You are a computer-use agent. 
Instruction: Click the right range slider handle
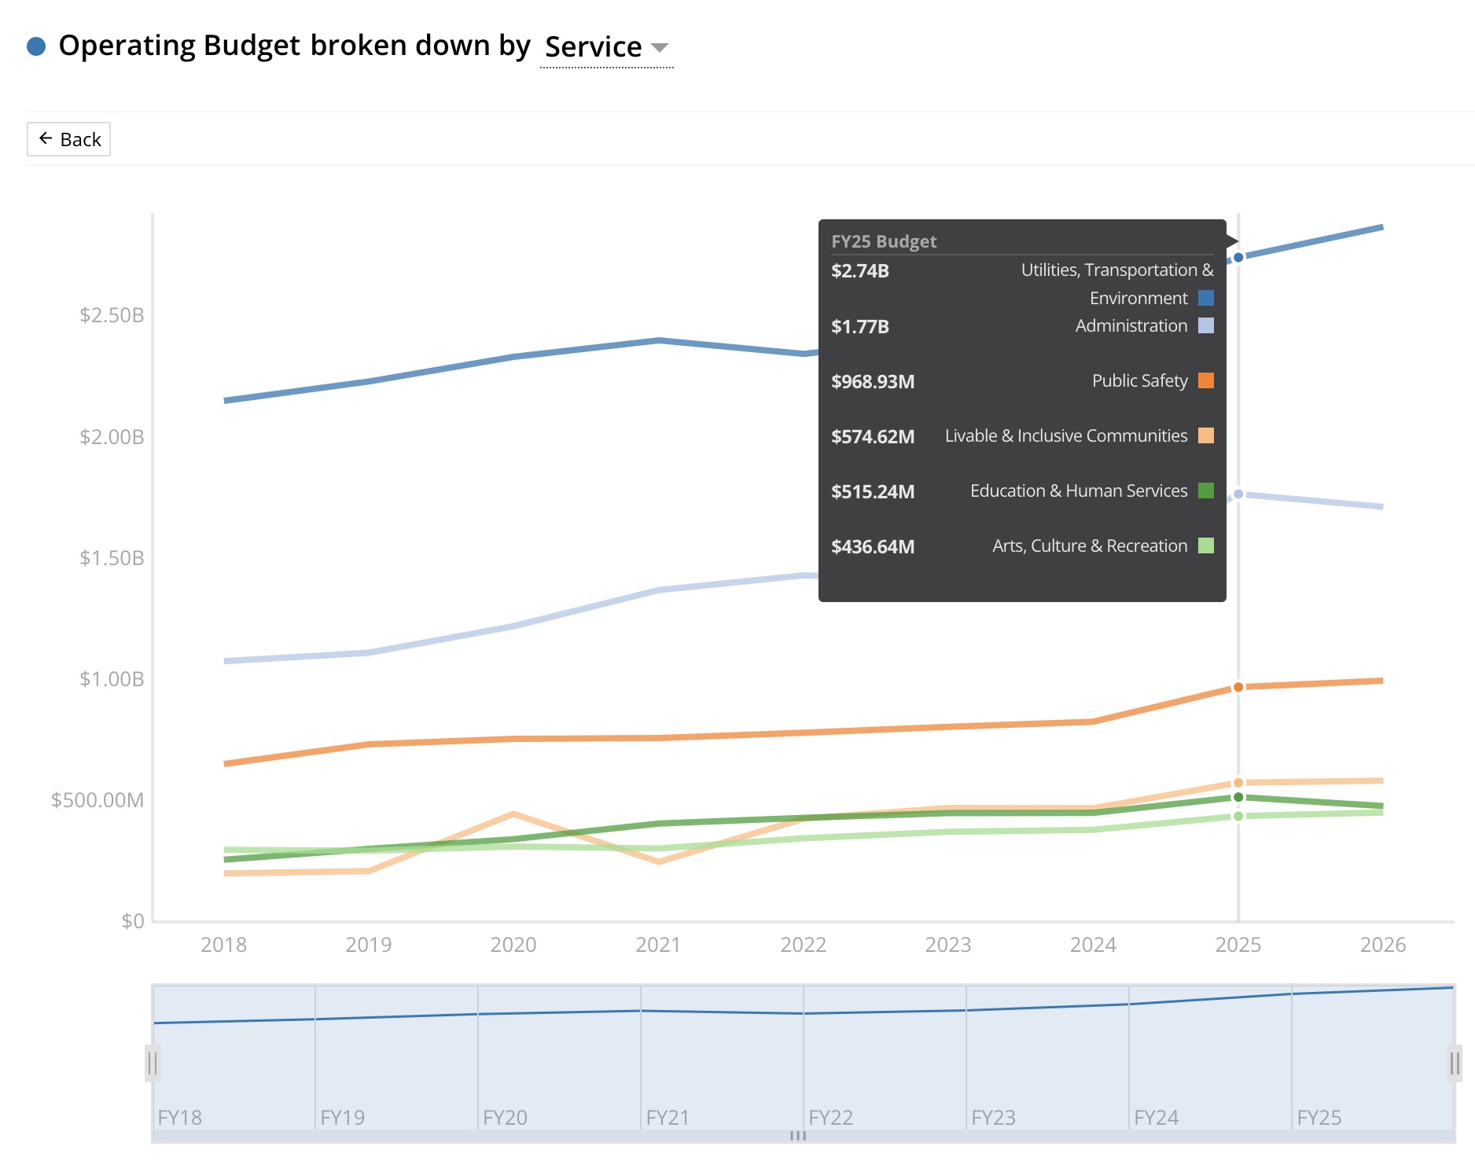[x=1455, y=1063]
